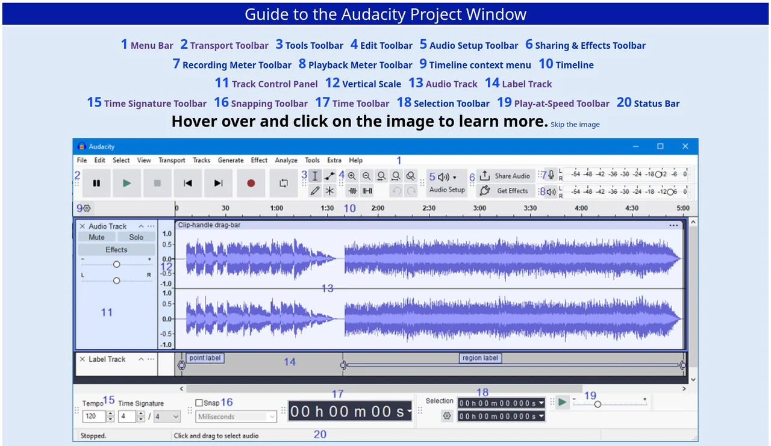Click the Pause button in Transport toolbar
Image resolution: width=771 pixels, height=446 pixels.
click(96, 184)
